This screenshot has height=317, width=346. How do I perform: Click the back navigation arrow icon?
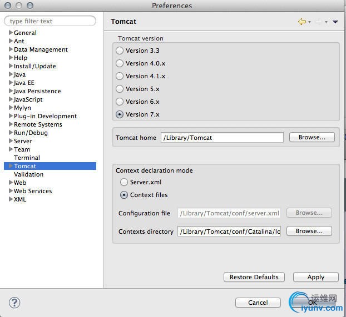coord(301,22)
